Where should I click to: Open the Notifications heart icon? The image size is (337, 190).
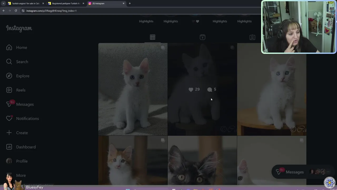tap(9, 118)
